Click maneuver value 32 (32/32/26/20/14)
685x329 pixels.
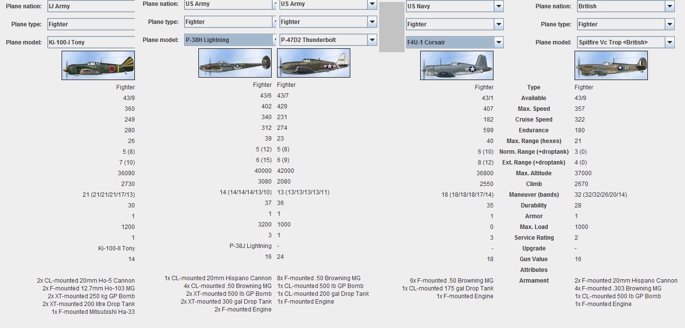click(601, 195)
